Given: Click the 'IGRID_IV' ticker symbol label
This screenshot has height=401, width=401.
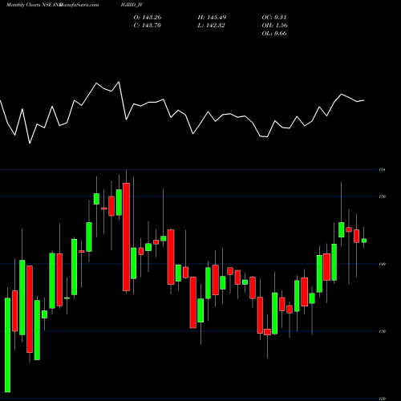Looking at the screenshot, I should pos(132,5).
